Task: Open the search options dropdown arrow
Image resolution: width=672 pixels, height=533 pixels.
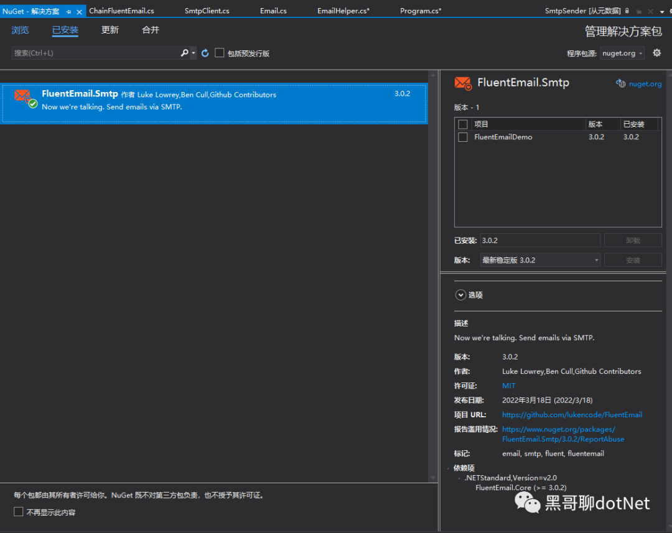Action: pyautogui.click(x=194, y=53)
